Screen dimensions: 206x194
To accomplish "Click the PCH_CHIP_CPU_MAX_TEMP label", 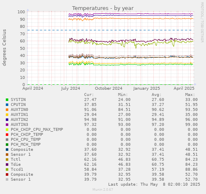I will [x=37, y=130].
